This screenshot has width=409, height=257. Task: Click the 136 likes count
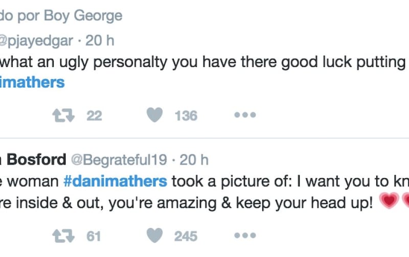[186, 116]
